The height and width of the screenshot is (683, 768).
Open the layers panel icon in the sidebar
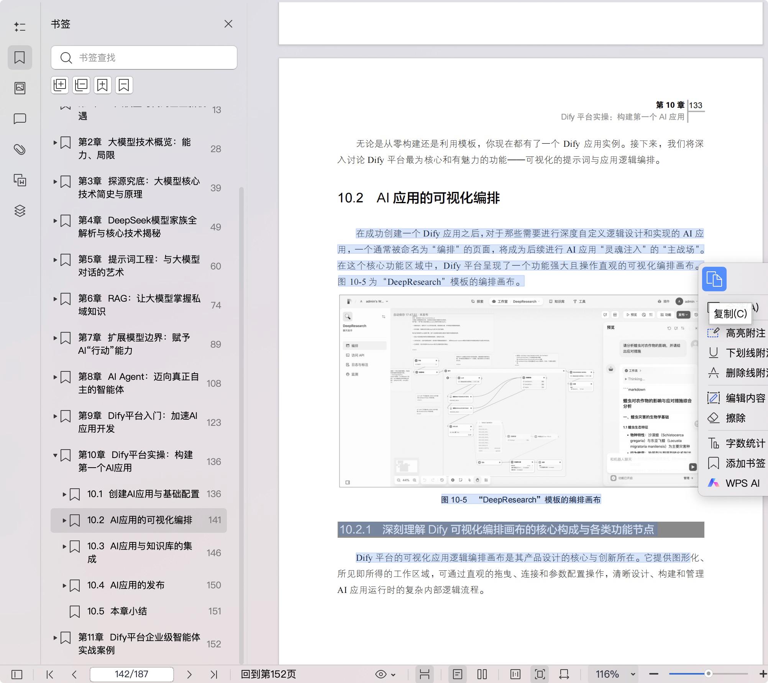coord(20,210)
